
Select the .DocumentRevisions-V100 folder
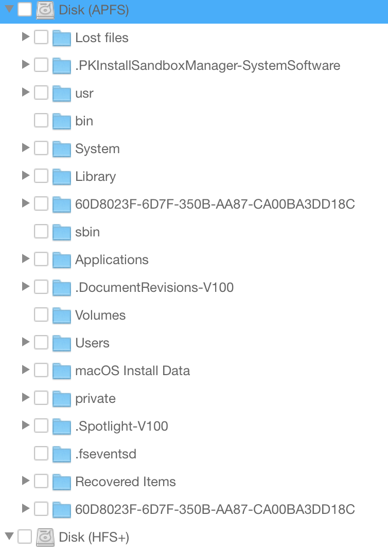pos(154,288)
